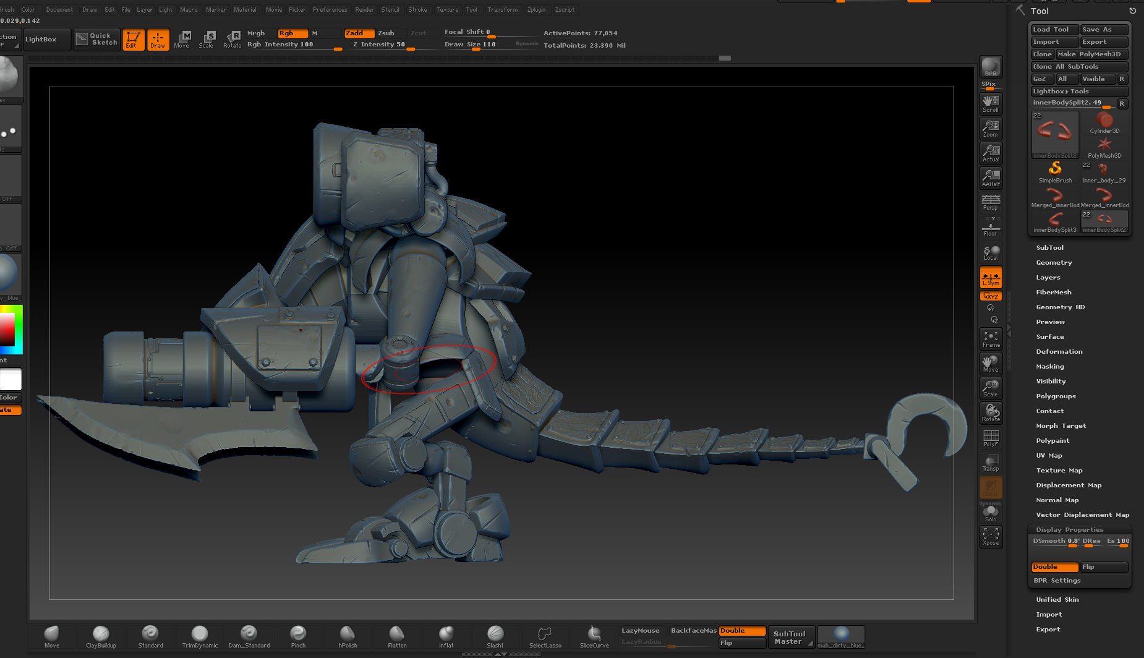1144x658 pixels.
Task: Click the Scroll canvas icon
Action: pos(991,103)
